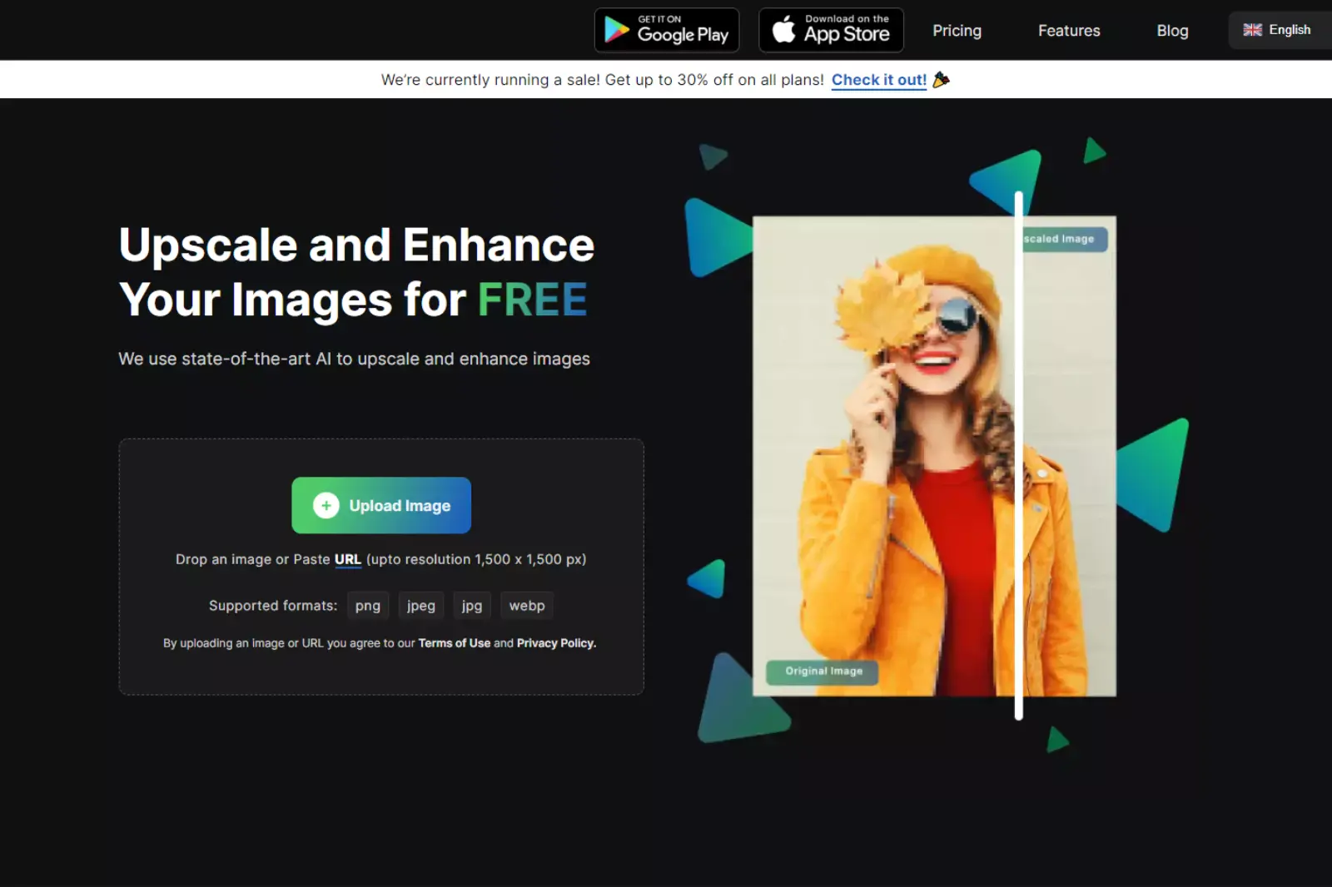Click the party popper emoji in the banner
Screen dimensions: 1332x887
942,79
